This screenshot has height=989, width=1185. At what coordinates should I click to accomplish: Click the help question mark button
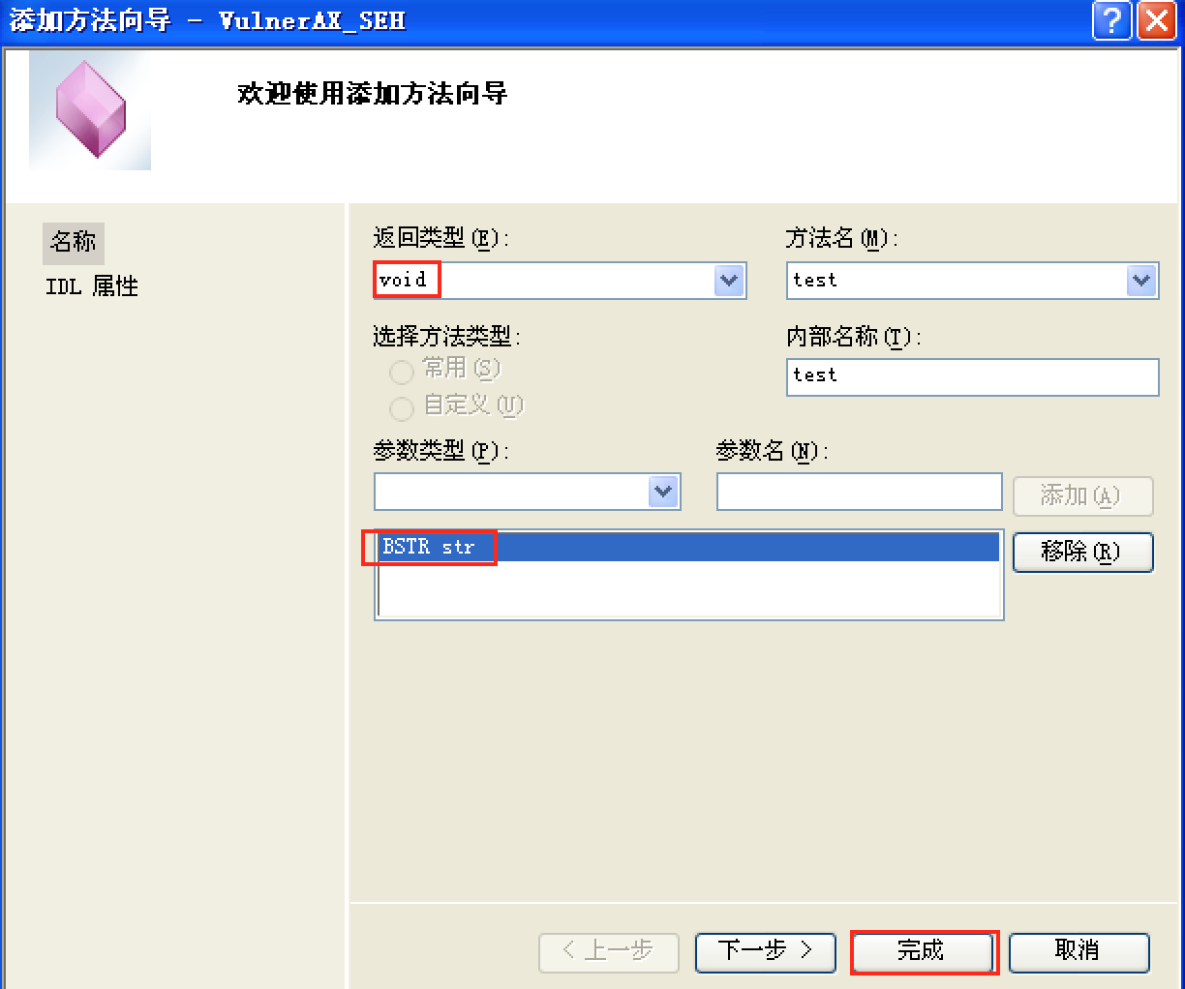[x=1111, y=20]
